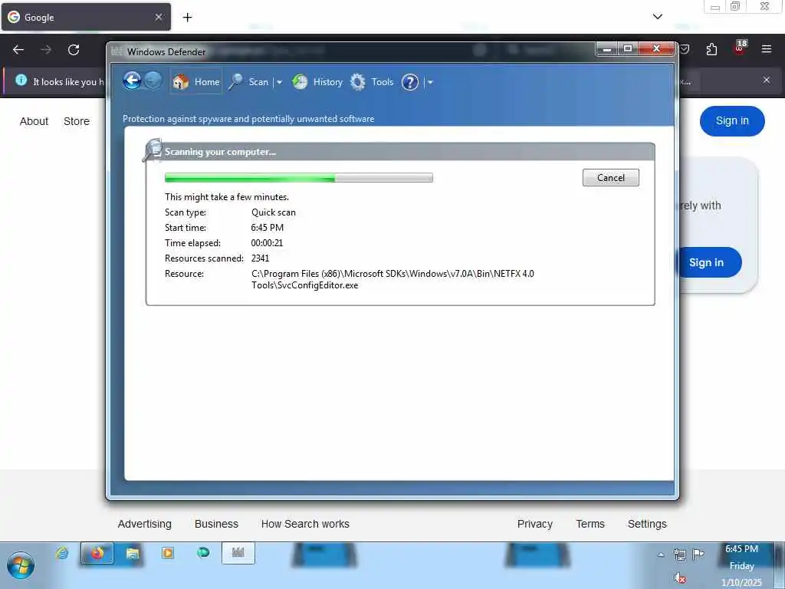Open the Action Center flag icon
The width and height of the screenshot is (785, 589).
coord(698,554)
